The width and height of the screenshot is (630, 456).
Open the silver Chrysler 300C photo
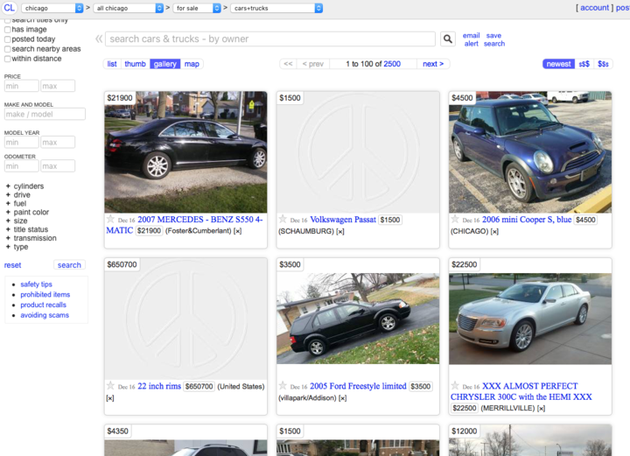[x=530, y=319]
